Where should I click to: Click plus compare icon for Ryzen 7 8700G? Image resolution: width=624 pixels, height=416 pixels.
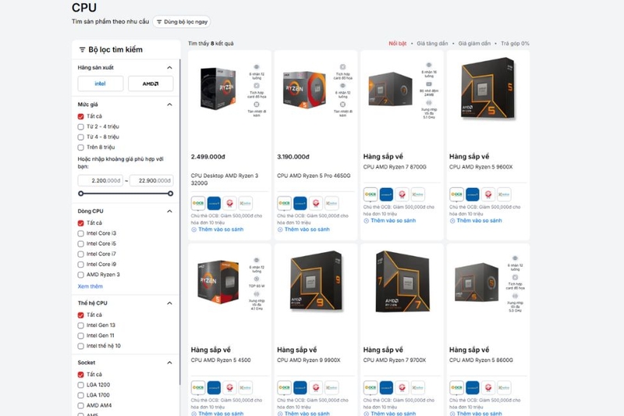[x=366, y=221]
